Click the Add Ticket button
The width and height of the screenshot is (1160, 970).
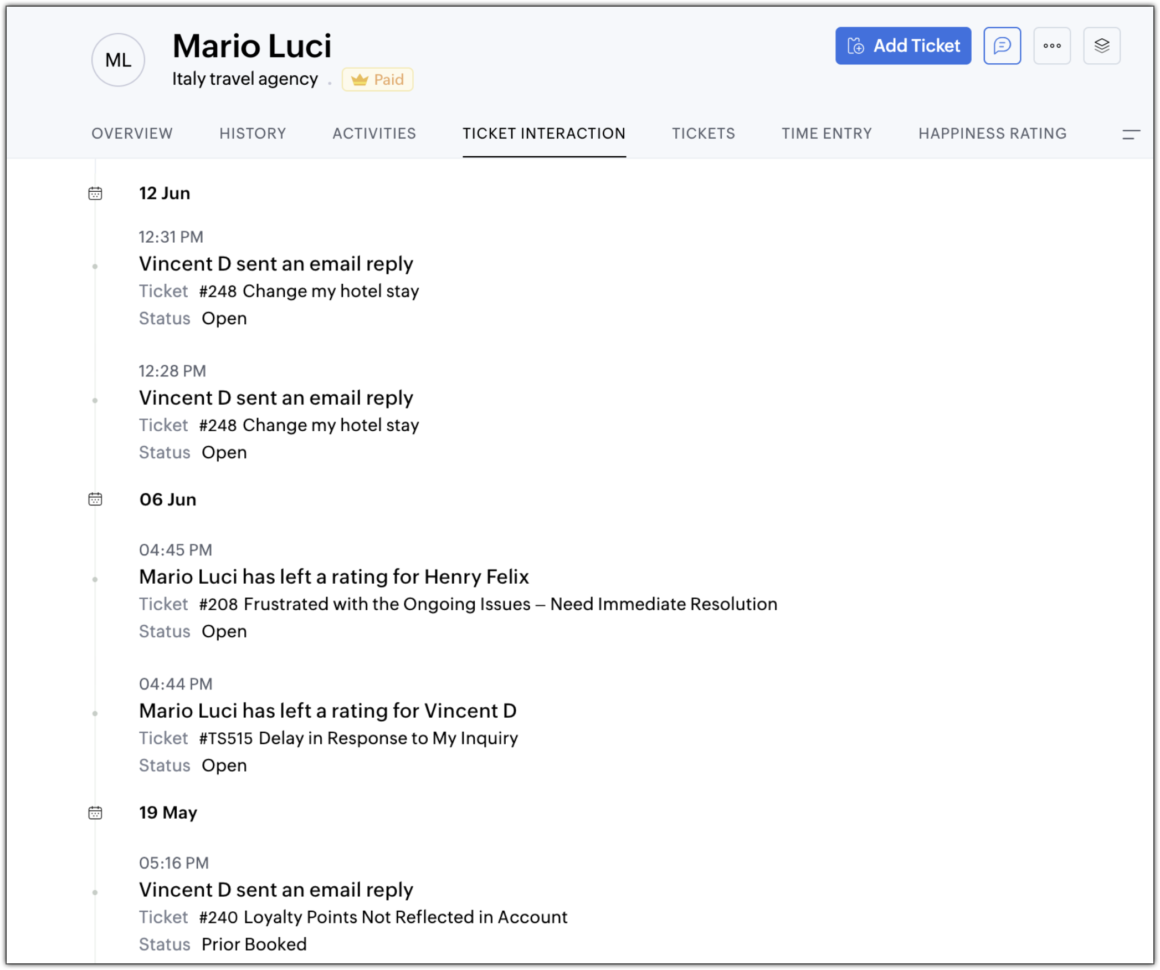(x=902, y=46)
